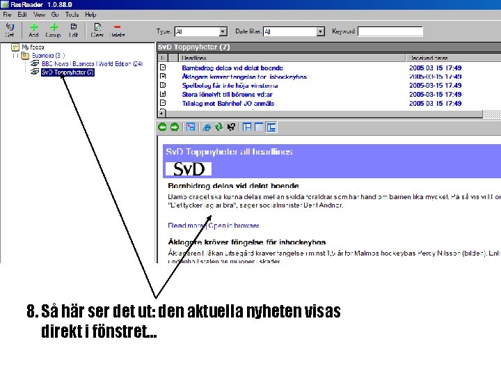Click the preview title Åklagare kräver fängelse
Viewport: 501px width, 376px height.
[x=246, y=242]
